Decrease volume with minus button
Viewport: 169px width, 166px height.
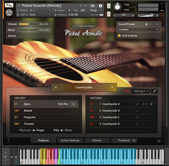(139, 16)
